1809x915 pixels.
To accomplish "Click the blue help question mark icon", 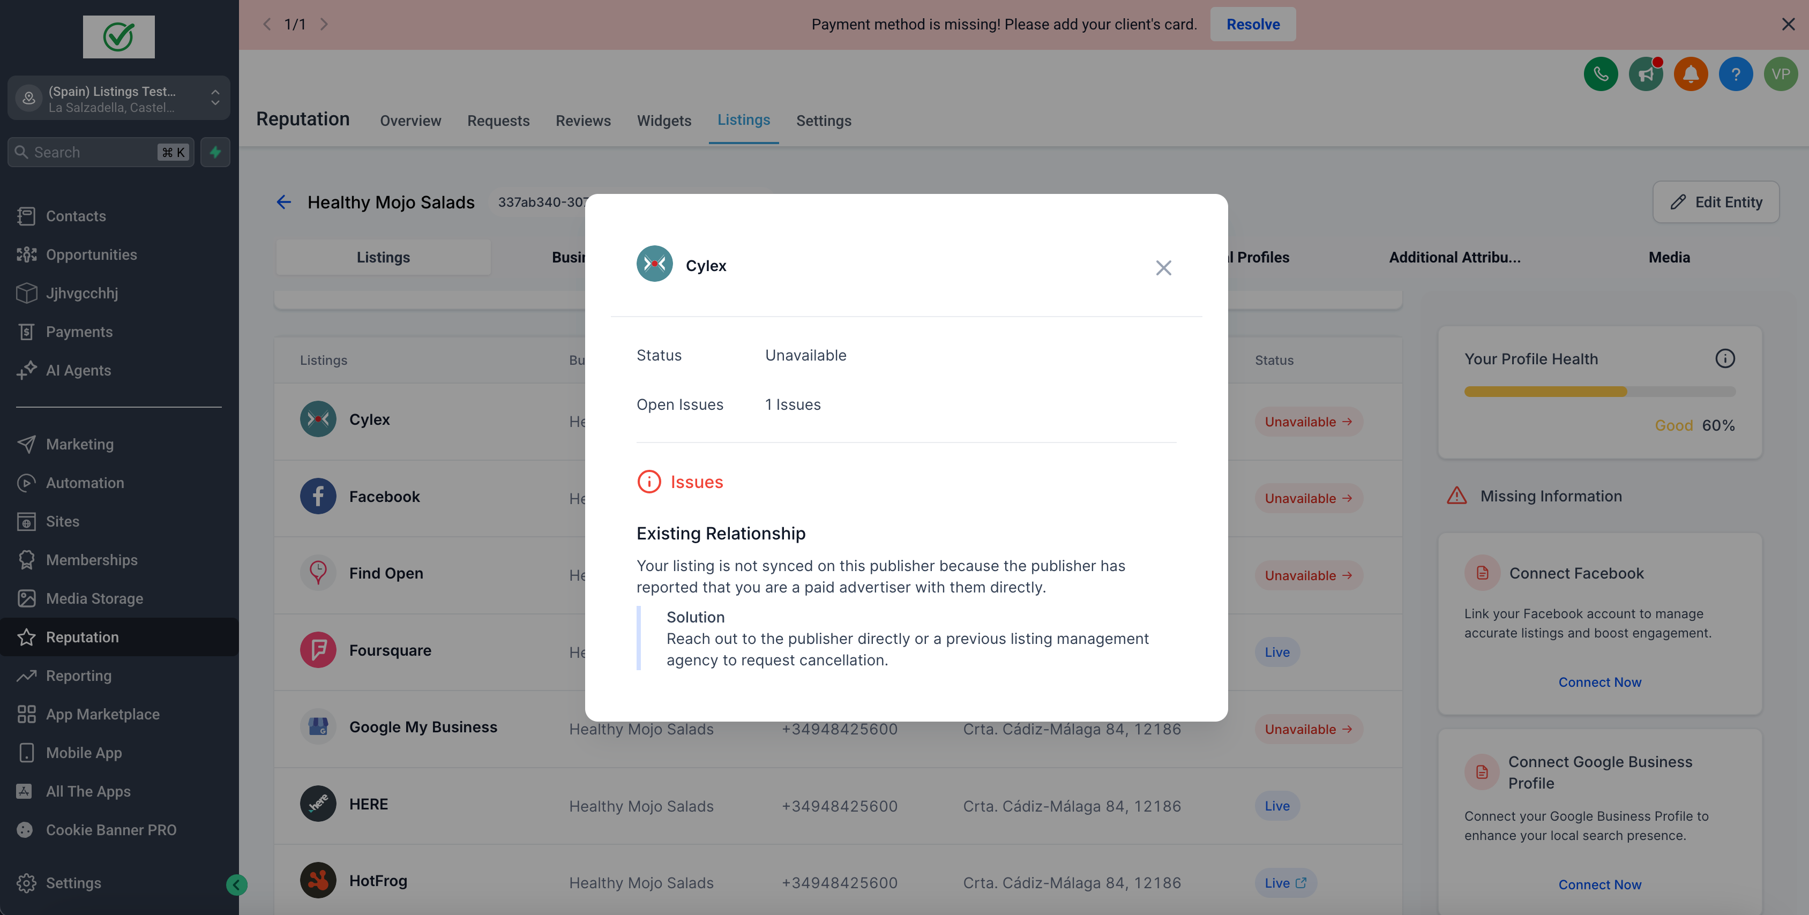I will pos(1735,74).
